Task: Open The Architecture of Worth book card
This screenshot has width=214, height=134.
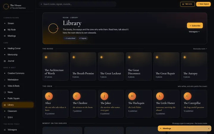Action: (x=55, y=66)
